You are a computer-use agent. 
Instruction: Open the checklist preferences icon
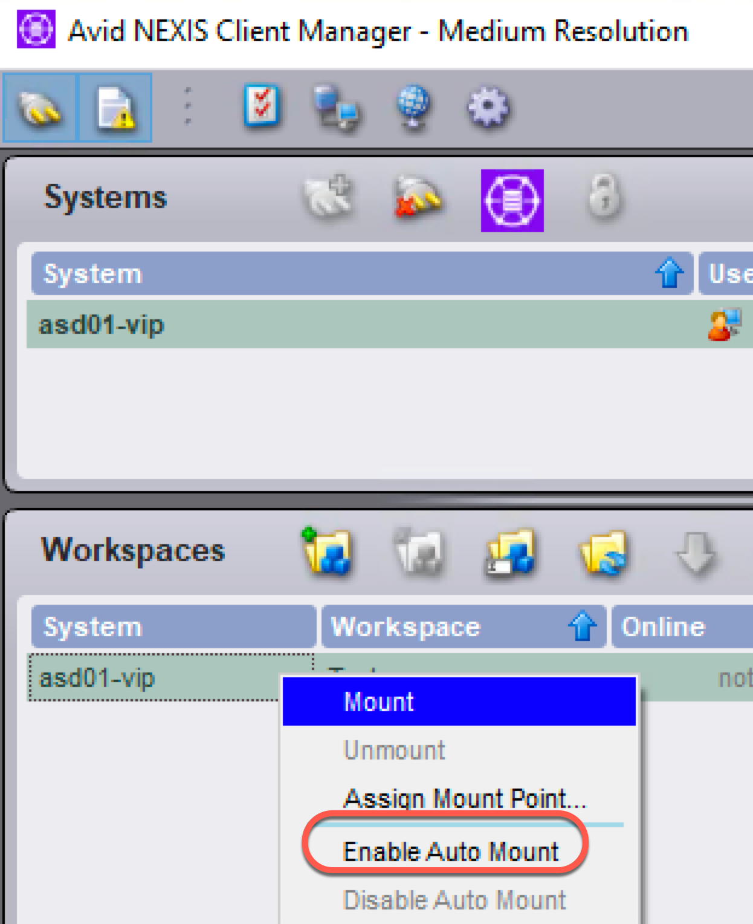coord(261,106)
